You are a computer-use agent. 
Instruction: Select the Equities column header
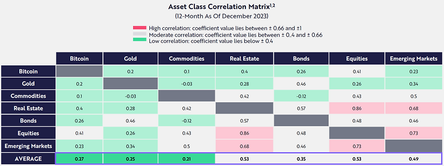(357, 59)
